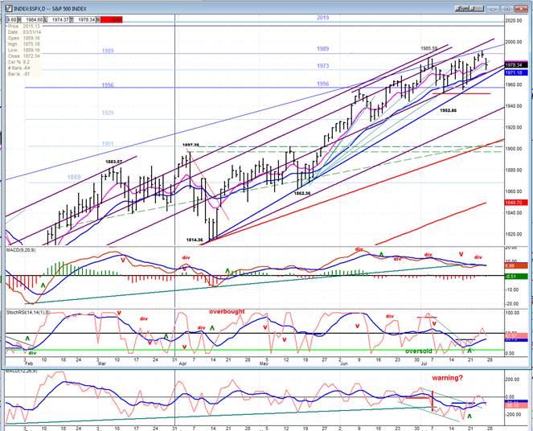Click the chart window icon in title bar
The width and height of the screenshot is (533, 431).
click(x=9, y=9)
